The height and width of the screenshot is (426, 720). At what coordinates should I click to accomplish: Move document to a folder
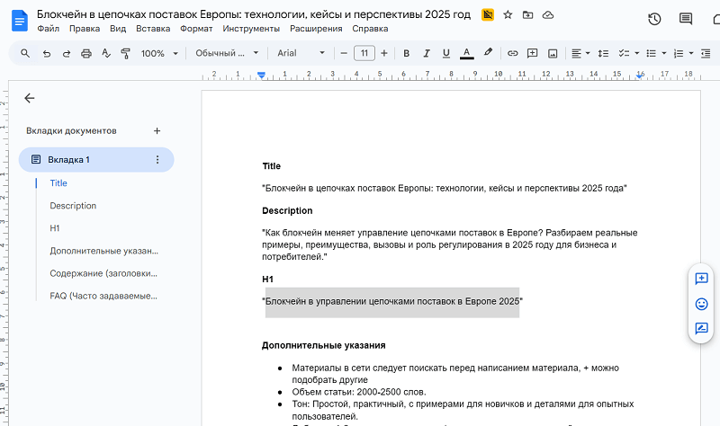[x=528, y=14]
